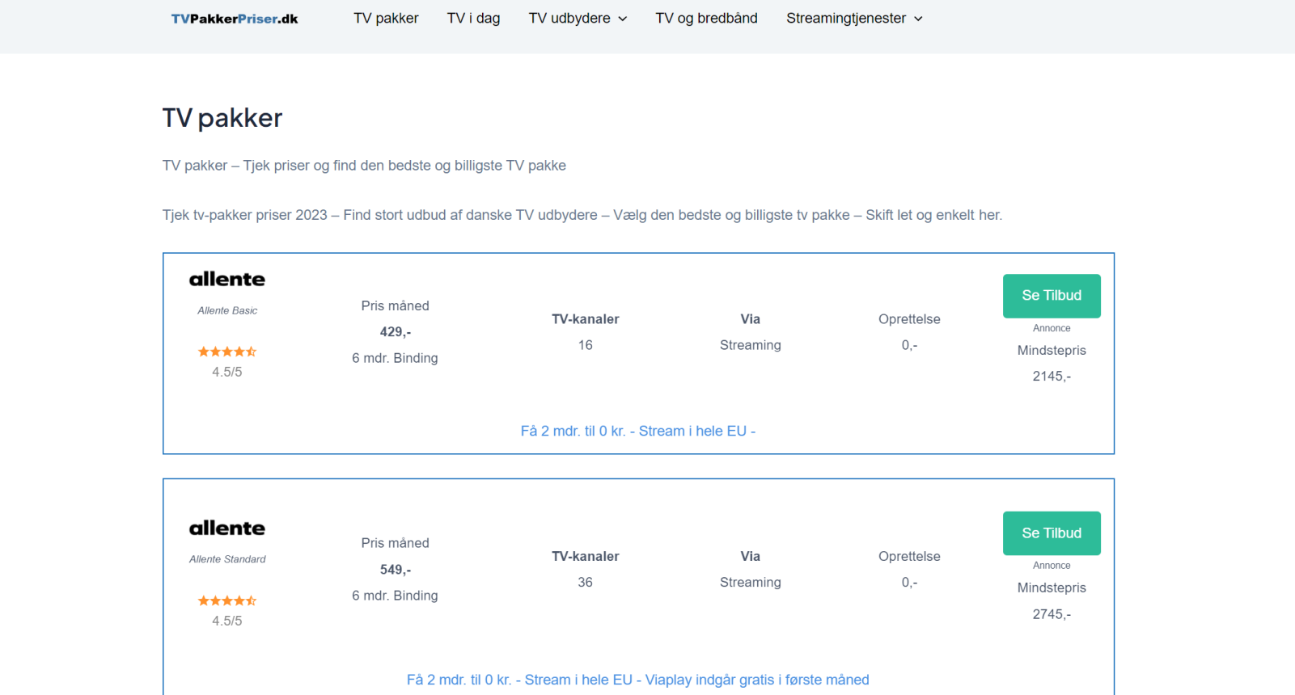Click star rating of Allente Basic
This screenshot has width=1295, height=695.
[x=227, y=352]
